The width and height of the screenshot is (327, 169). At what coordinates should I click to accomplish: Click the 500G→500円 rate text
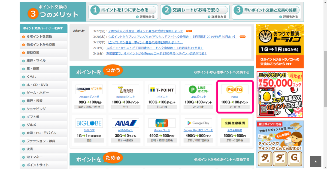point(235,136)
